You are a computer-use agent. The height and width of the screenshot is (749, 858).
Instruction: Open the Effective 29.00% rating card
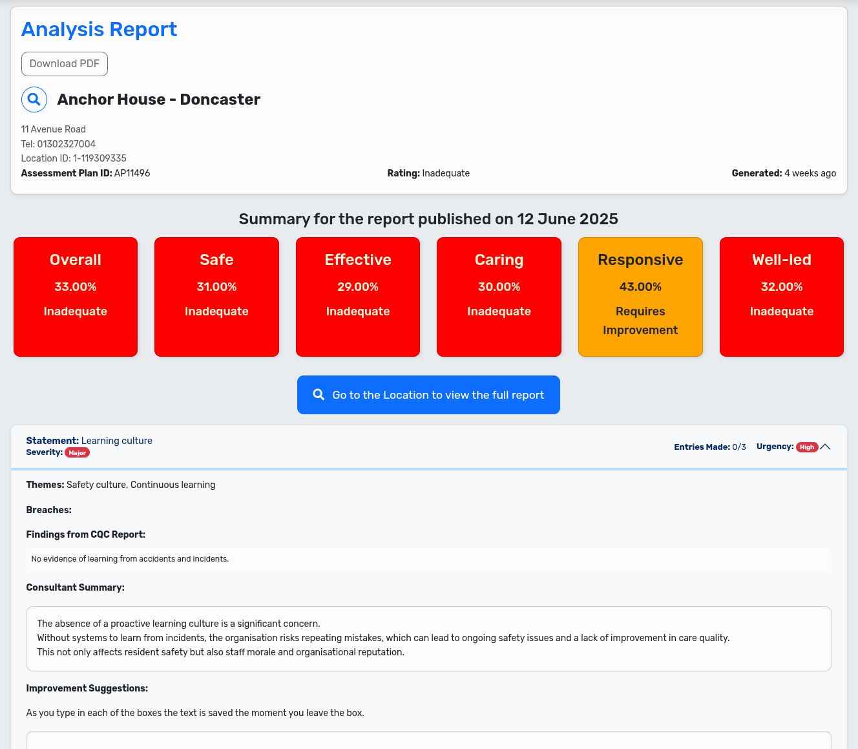coord(358,297)
